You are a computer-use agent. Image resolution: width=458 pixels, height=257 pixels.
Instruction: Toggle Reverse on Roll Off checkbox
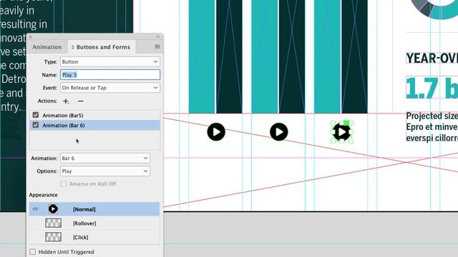click(64, 184)
